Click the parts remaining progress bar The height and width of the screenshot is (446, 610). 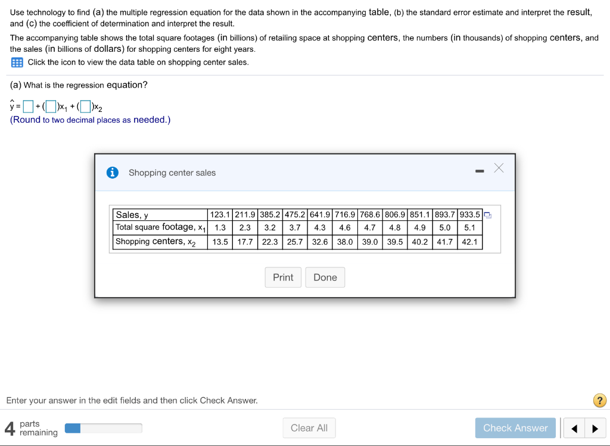point(103,428)
